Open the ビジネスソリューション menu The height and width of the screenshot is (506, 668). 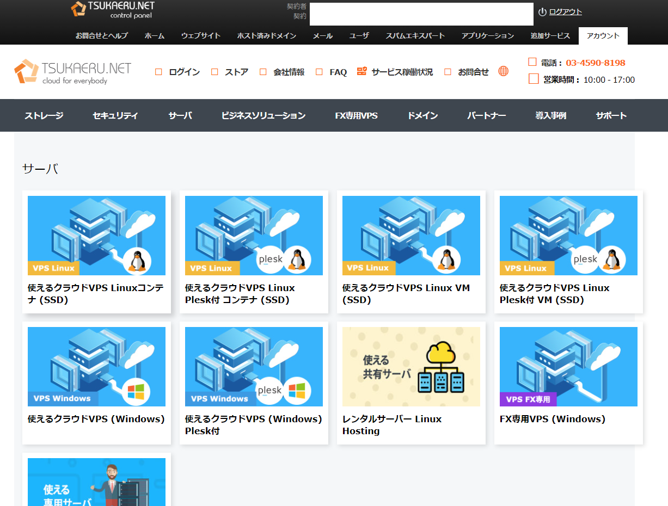(263, 115)
